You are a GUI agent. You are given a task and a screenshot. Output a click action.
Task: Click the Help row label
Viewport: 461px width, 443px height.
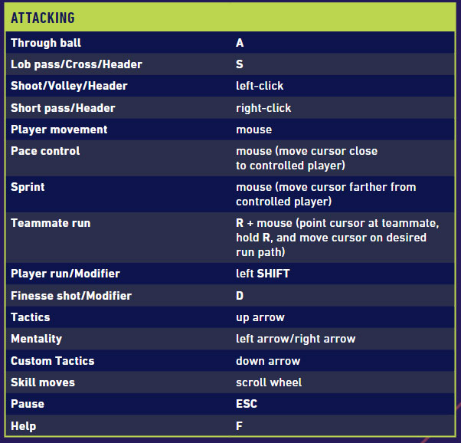click(24, 426)
